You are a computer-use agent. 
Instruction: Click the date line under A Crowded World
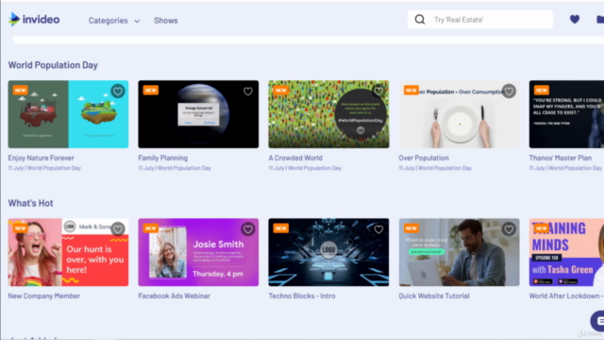305,168
